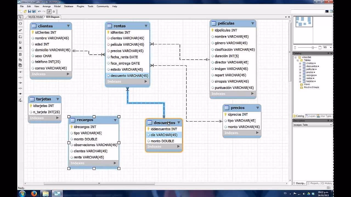Screen dimensions: 351x197
Task: Select the 1:n identifying relationship tool
Action: click(20, 88)
